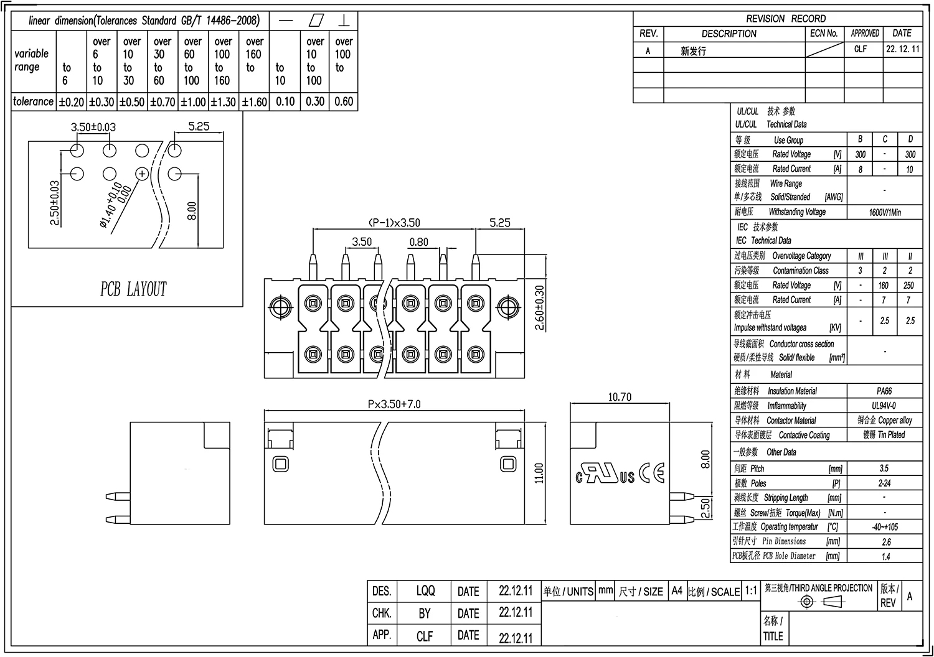The height and width of the screenshot is (657, 934).
Task: Click the Px3.50+7.0 length dimension
Action: pyautogui.click(x=394, y=404)
